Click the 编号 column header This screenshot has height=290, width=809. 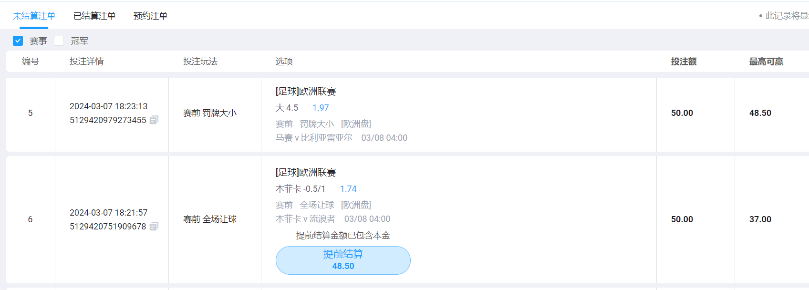click(x=31, y=62)
